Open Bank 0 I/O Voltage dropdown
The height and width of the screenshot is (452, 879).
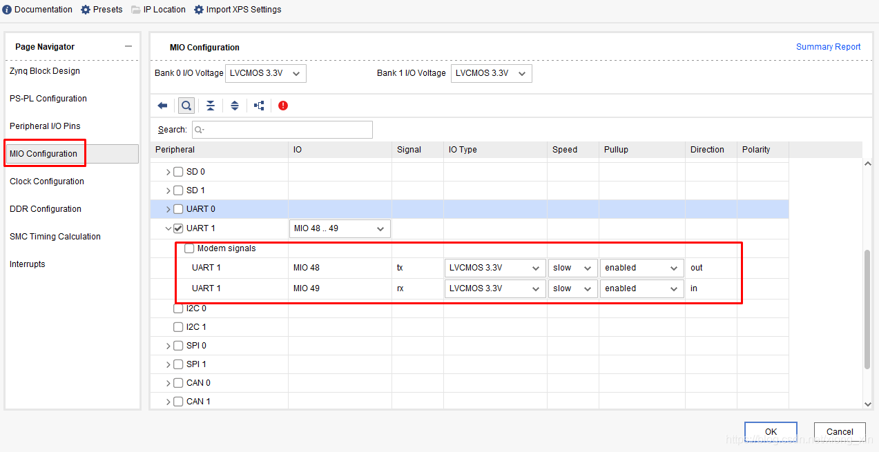266,73
